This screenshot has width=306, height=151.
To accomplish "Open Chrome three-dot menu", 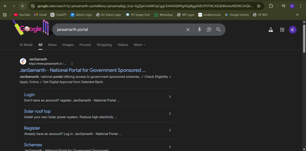I will (x=301, y=6).
